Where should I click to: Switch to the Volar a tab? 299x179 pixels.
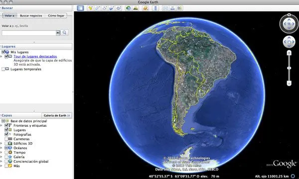9,15
